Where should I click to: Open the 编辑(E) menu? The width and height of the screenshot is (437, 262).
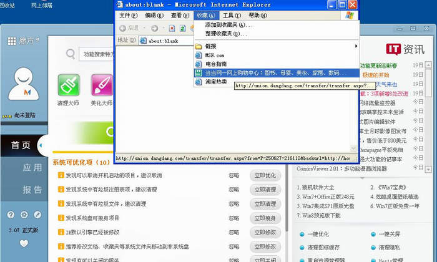click(x=154, y=16)
